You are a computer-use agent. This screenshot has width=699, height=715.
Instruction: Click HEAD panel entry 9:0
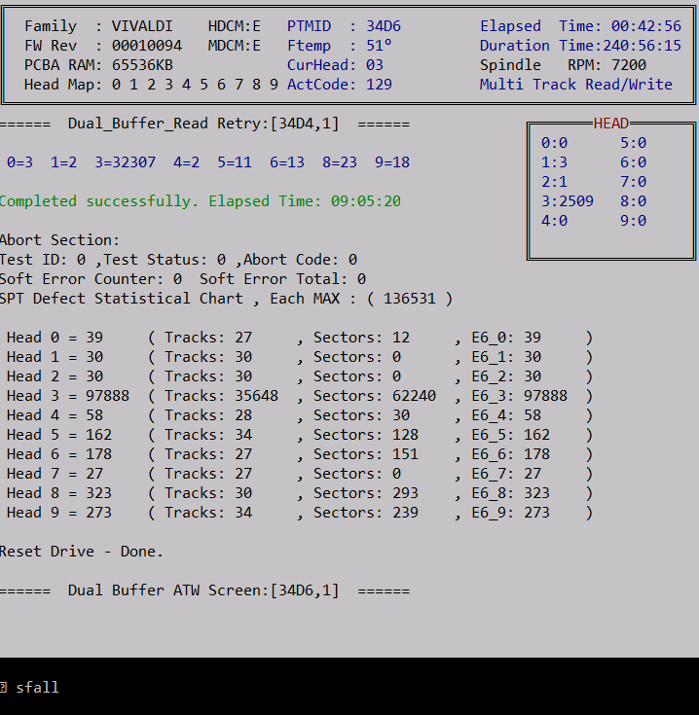tap(633, 221)
